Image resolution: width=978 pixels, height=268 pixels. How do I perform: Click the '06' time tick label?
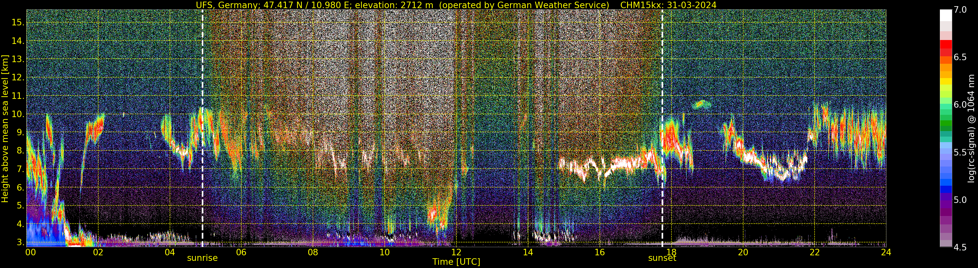(x=241, y=252)
